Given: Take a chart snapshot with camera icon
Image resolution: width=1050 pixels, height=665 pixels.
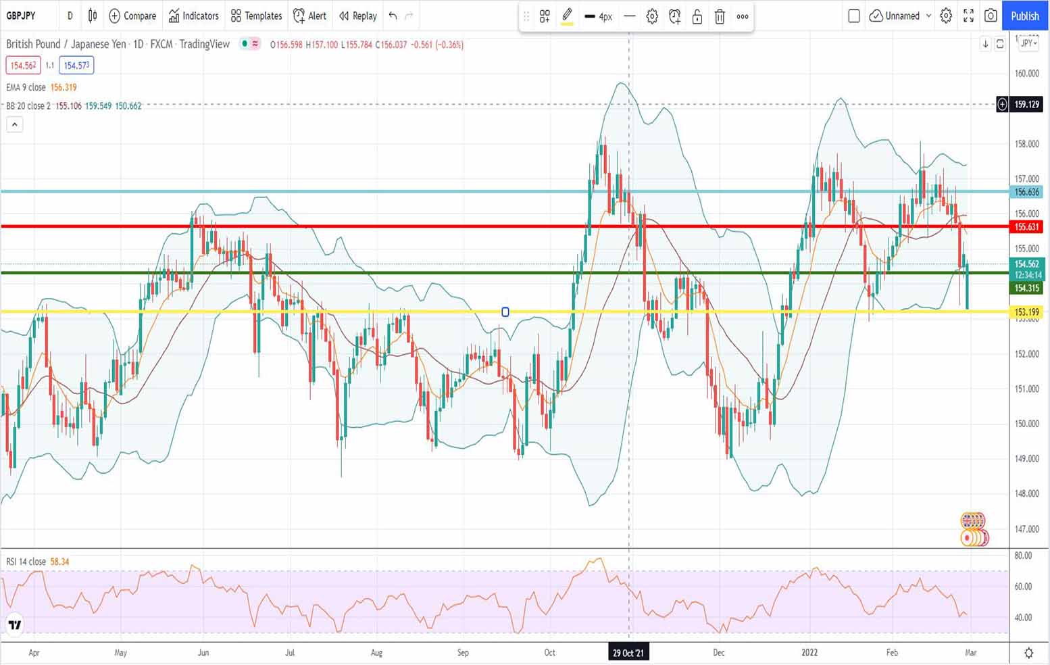Looking at the screenshot, I should click(991, 16).
